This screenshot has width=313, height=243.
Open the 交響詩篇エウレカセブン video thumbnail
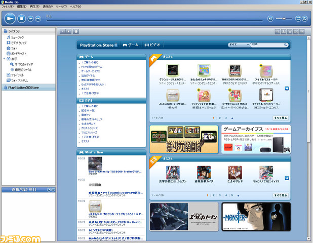[173, 173]
